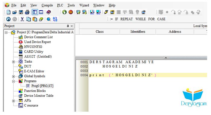
Task: Open the Help menu
Action: [x=112, y=5]
